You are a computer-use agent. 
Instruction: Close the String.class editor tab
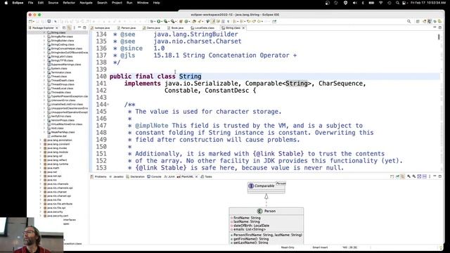[243, 28]
